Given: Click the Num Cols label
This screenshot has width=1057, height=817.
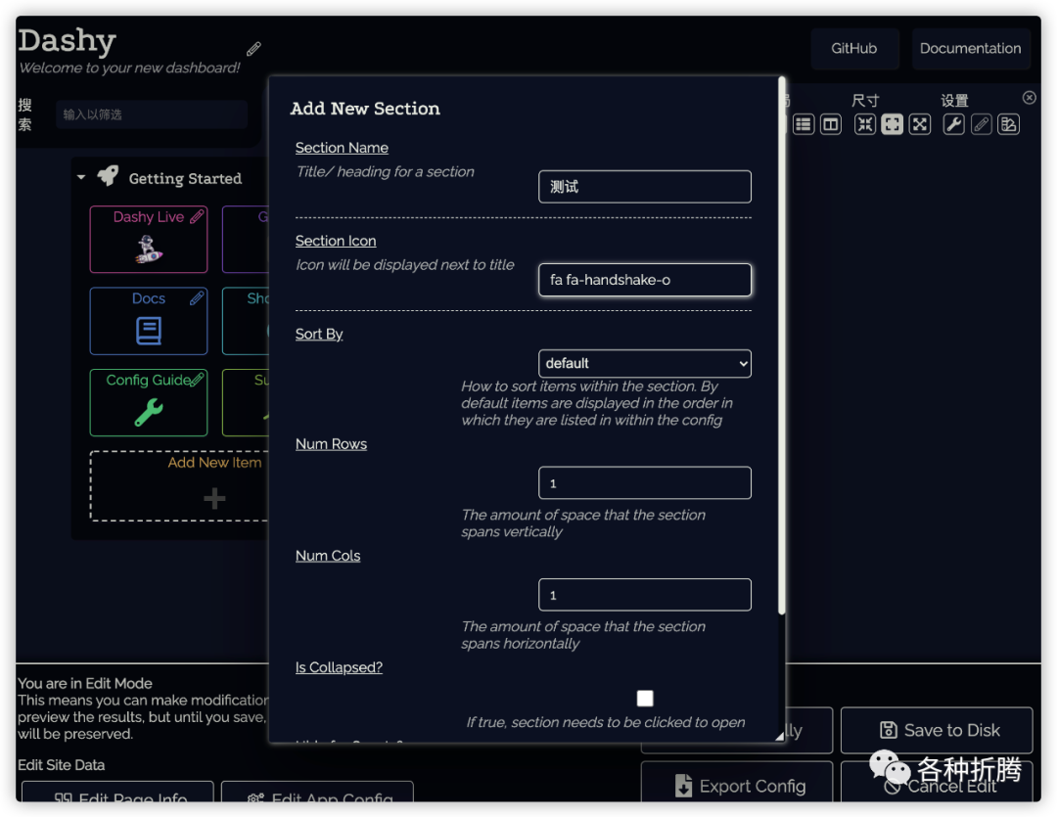Looking at the screenshot, I should (x=328, y=556).
